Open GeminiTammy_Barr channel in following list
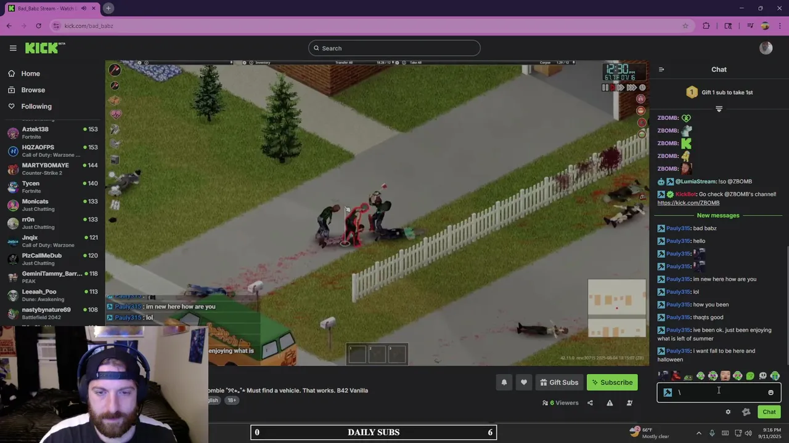Viewport: 789px width, 443px height. click(x=52, y=277)
